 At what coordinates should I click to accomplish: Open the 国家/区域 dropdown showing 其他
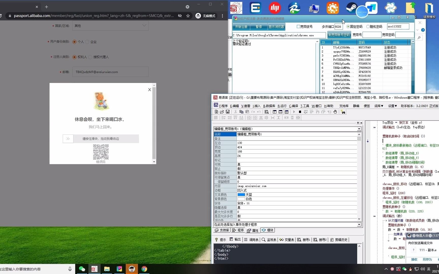tap(111, 26)
